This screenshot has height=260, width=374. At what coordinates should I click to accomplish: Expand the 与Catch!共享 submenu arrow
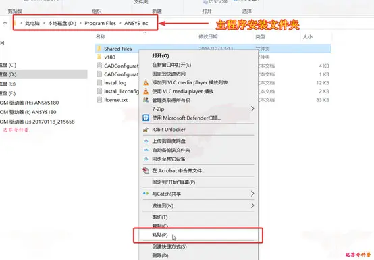point(252,194)
